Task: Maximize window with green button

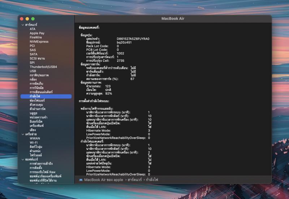Action: [x=33, y=19]
